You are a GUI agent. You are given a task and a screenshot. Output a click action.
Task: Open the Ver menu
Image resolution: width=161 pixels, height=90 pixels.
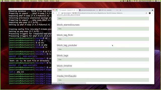22,1
